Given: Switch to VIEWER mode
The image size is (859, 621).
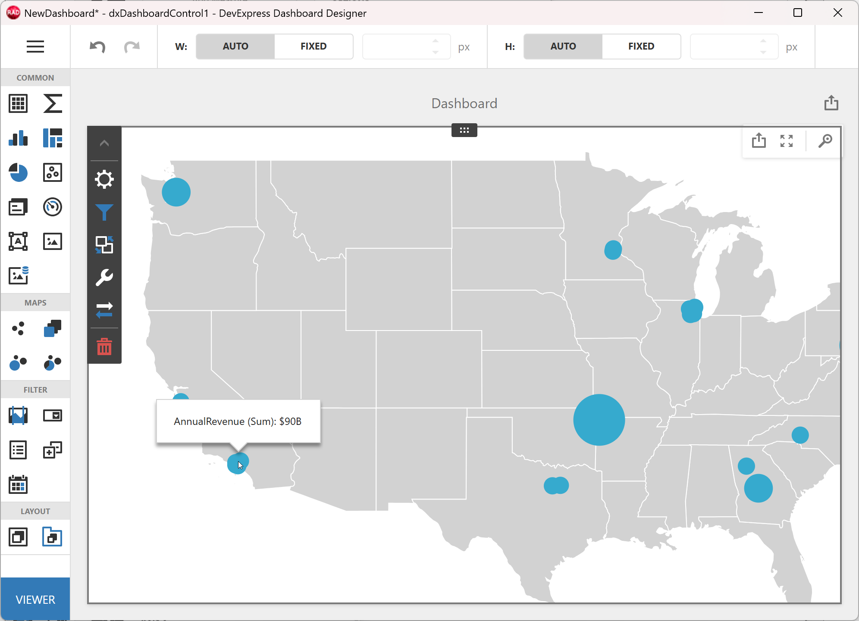Looking at the screenshot, I should [35, 599].
